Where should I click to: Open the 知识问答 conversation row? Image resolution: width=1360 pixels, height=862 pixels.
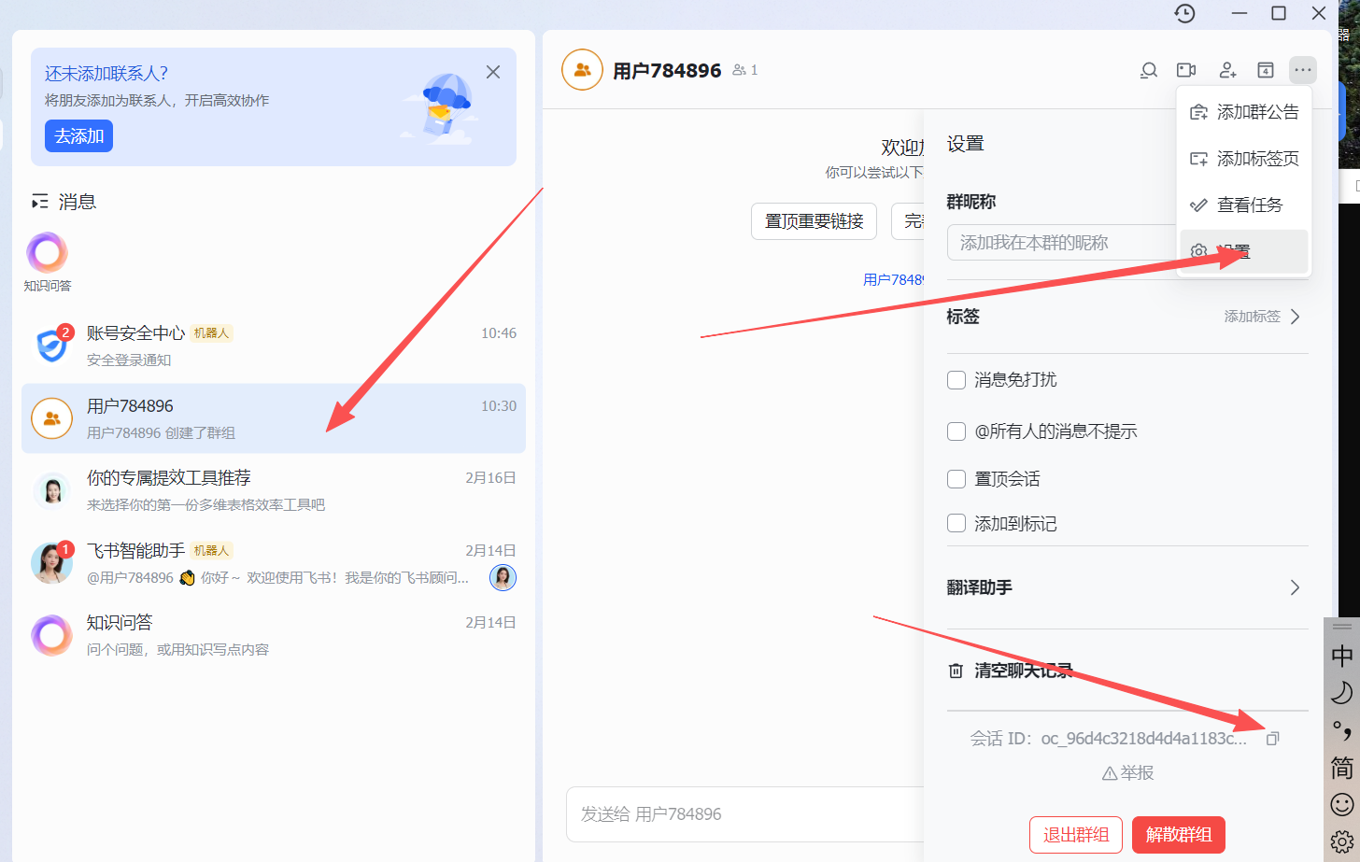coord(274,635)
